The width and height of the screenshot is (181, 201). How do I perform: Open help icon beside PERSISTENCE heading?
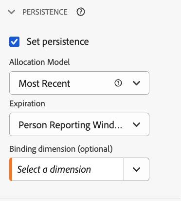coord(81,12)
